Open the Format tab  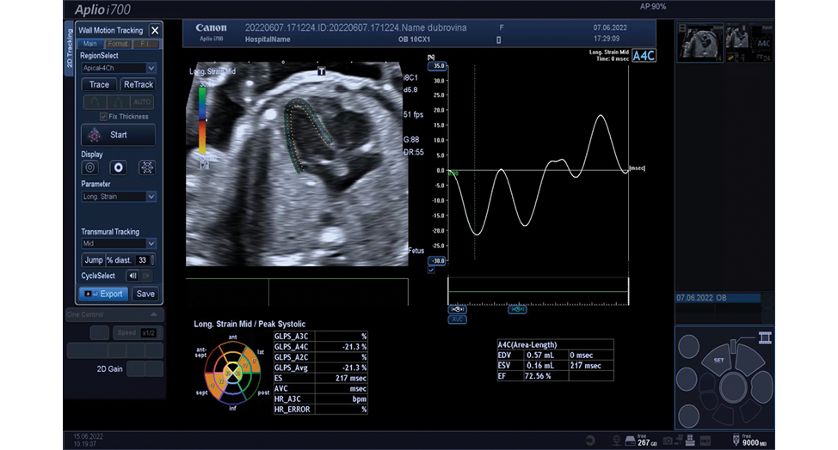[117, 44]
